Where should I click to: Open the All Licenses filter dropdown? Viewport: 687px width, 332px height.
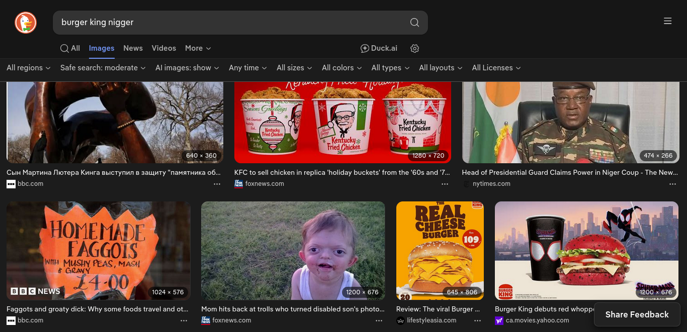click(496, 68)
